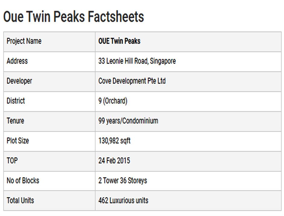The width and height of the screenshot is (284, 216).
Task: Select the 'District' label cell
Action: [x=16, y=101]
